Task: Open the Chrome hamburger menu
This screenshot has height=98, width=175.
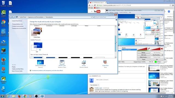Action: (173, 5)
